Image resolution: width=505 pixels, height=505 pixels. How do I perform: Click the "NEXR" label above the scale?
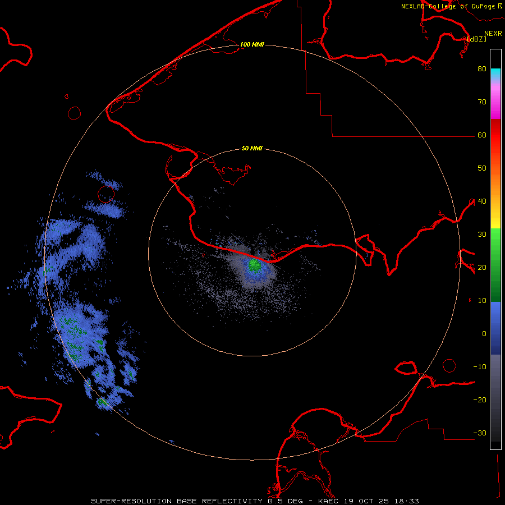(x=493, y=34)
